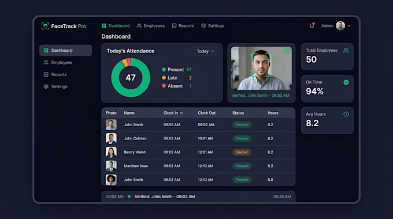The height and width of the screenshot is (219, 393).
Task: Click the 10:01 AM clock out time
Action: 206,138
